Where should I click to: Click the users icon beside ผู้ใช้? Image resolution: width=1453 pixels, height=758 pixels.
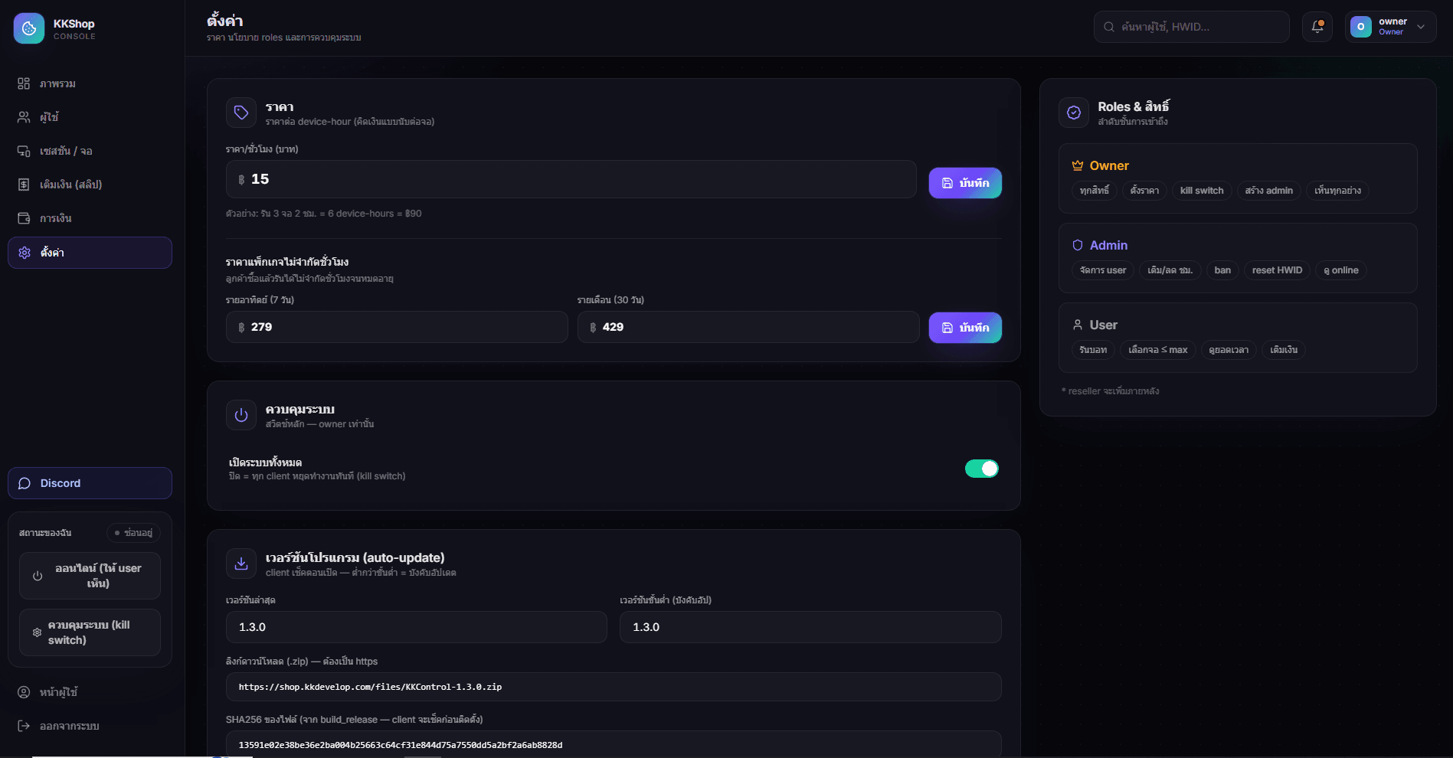pos(24,117)
